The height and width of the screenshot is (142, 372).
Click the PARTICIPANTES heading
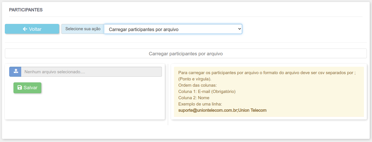point(26,10)
